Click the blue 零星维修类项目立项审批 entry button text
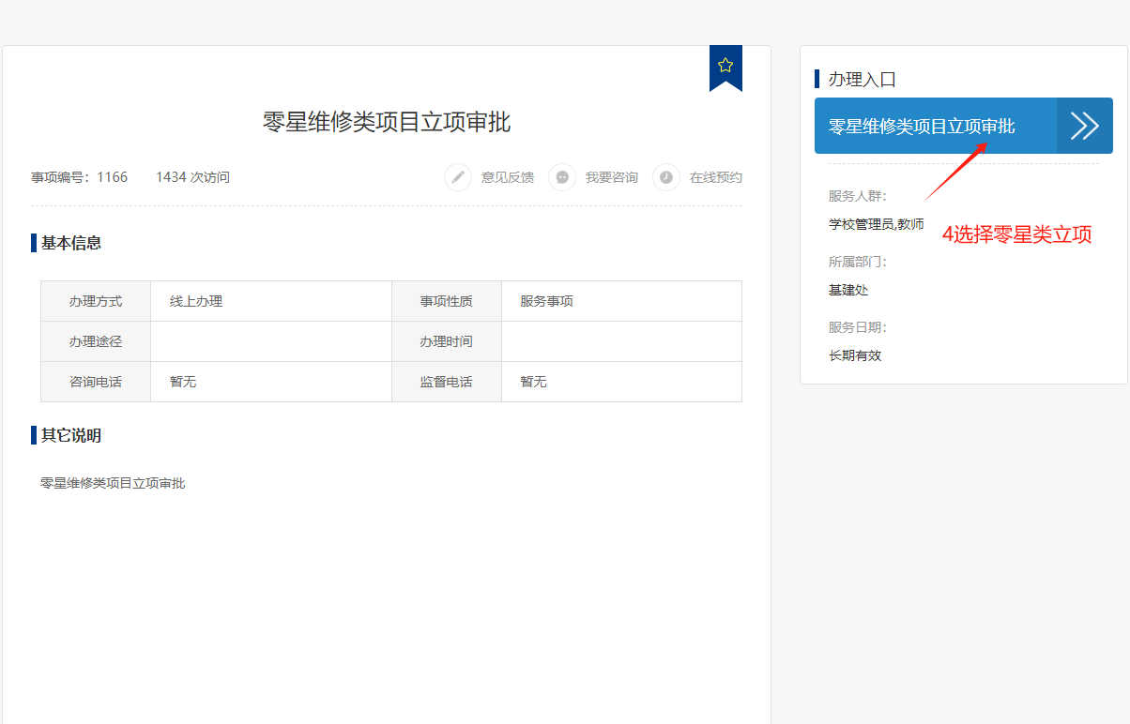The width and height of the screenshot is (1130, 724). pyautogui.click(x=921, y=127)
